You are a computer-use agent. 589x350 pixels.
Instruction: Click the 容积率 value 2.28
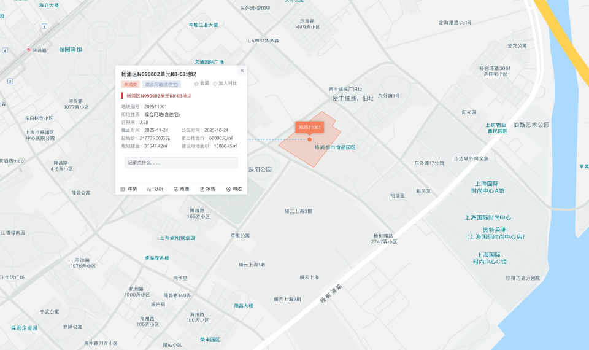pos(144,123)
